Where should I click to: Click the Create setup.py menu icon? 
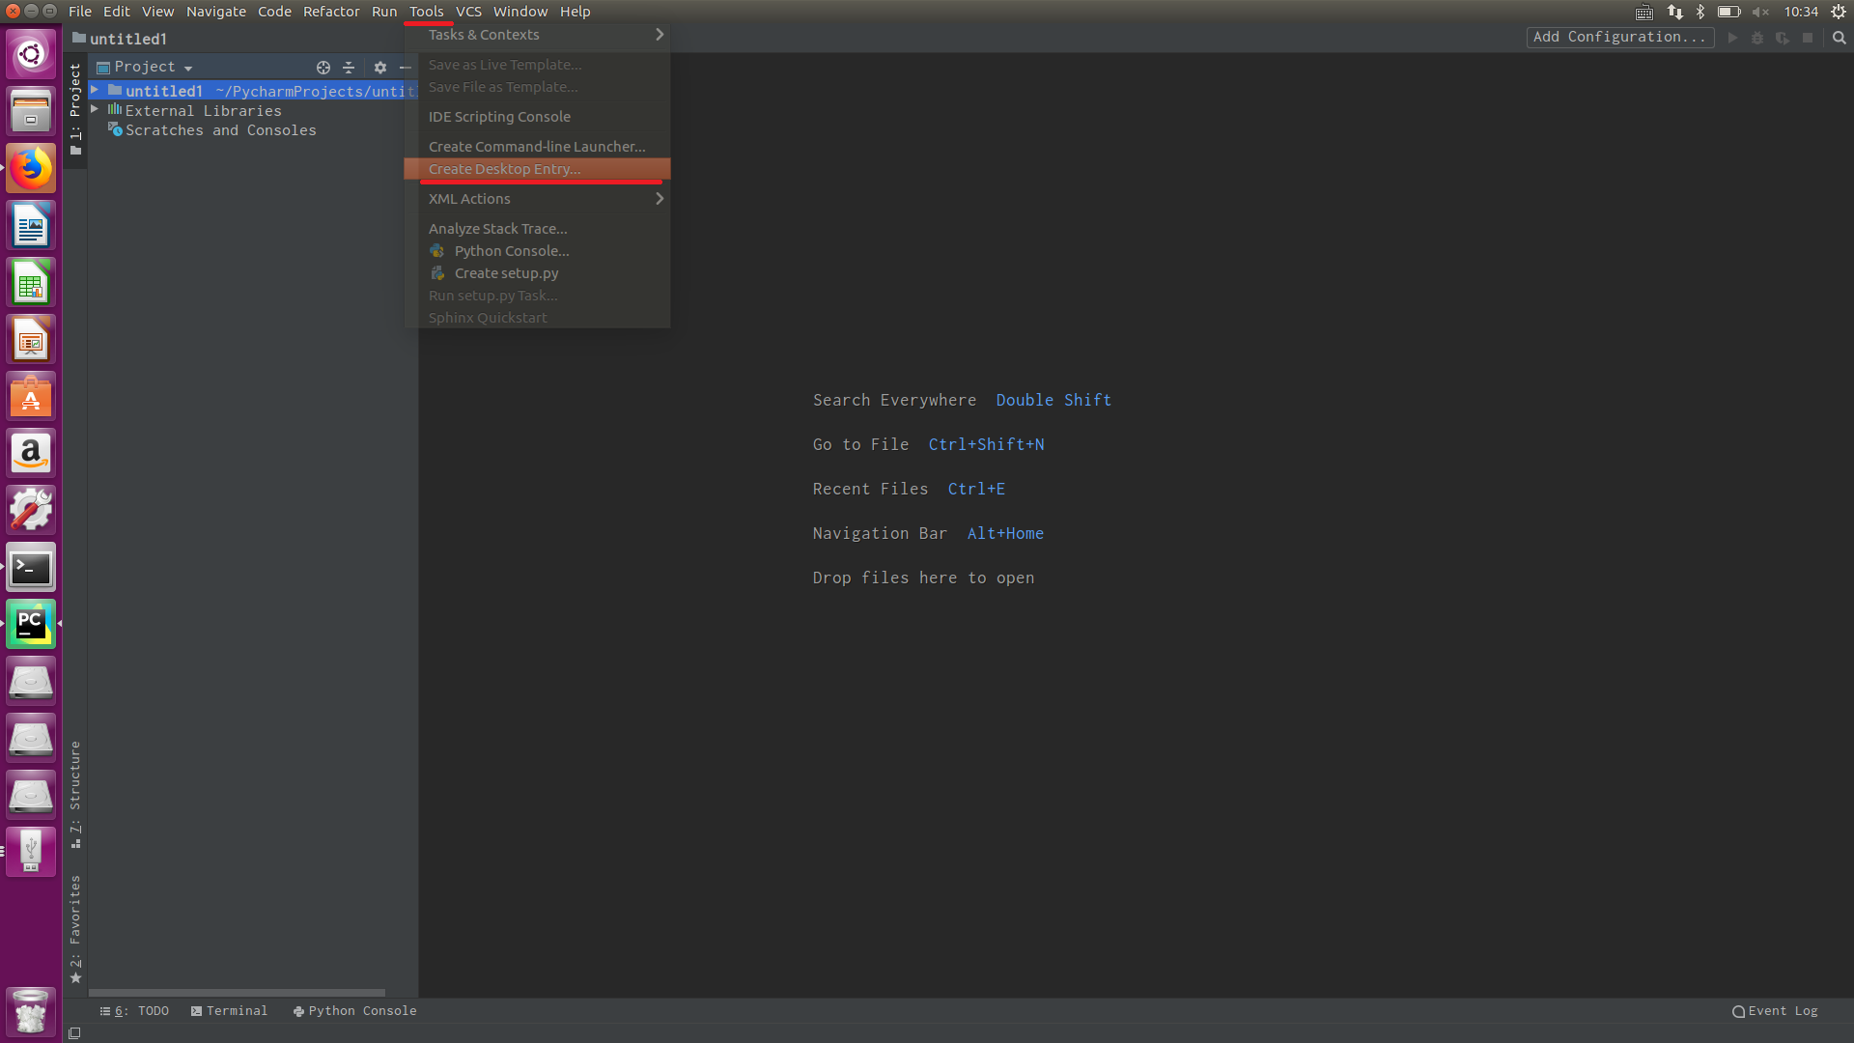tap(437, 273)
